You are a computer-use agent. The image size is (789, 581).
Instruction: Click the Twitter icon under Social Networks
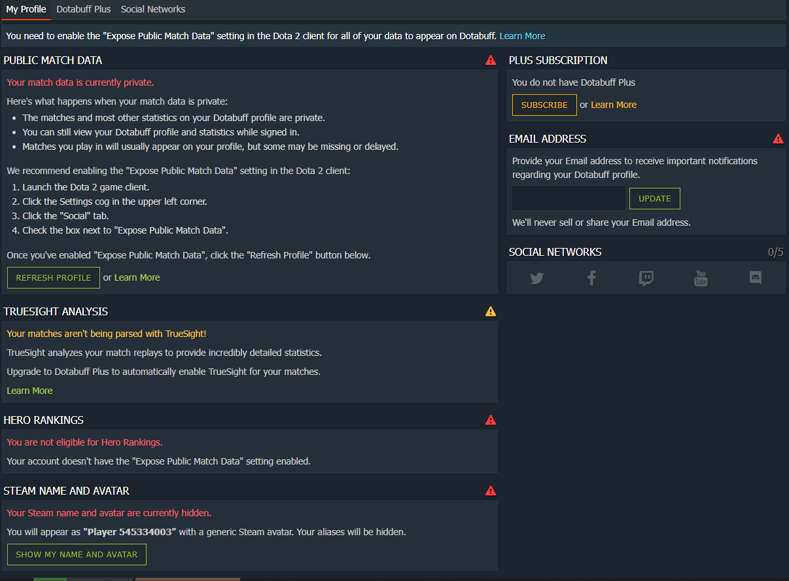(x=536, y=277)
